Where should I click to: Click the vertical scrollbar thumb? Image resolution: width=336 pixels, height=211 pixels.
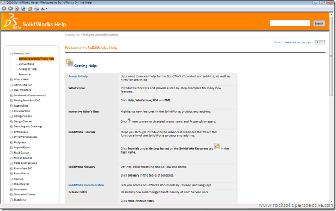(x=331, y=57)
